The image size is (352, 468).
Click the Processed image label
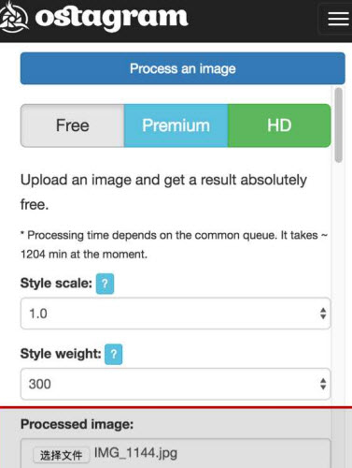(x=77, y=424)
